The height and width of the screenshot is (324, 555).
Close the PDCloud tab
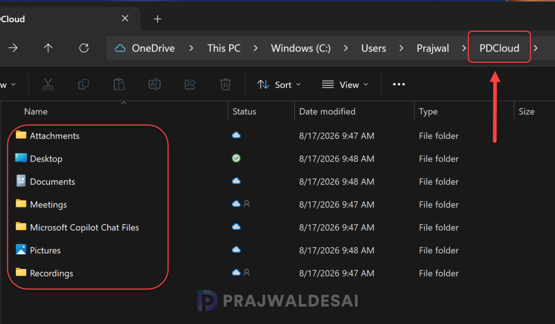pyautogui.click(x=125, y=18)
